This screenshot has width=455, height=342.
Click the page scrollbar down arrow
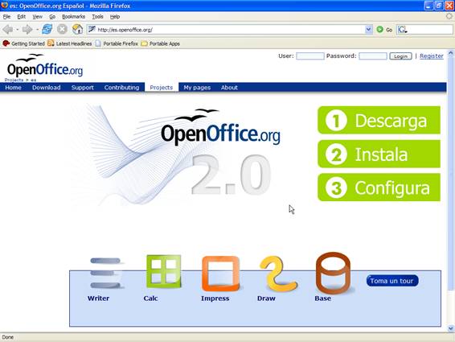point(451,328)
